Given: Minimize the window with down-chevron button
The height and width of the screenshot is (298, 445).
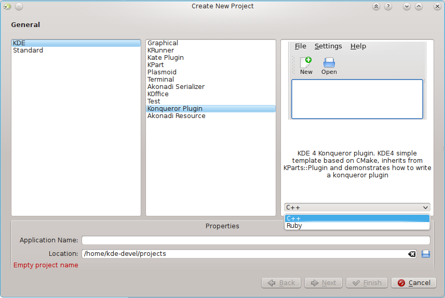Looking at the screenshot, I should (407, 7).
